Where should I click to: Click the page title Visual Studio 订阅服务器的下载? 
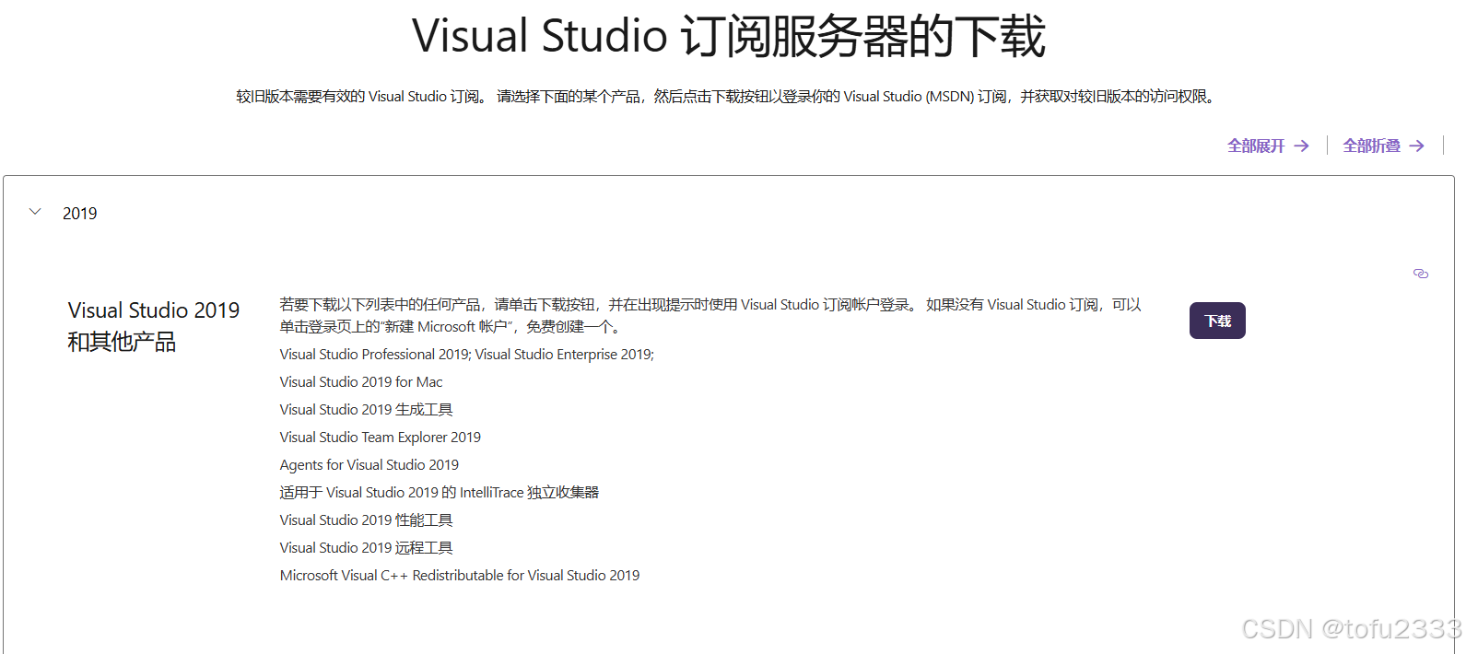tap(728, 37)
